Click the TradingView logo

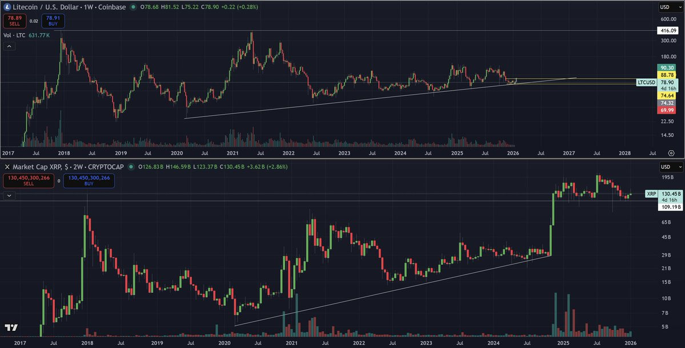[x=11, y=327]
